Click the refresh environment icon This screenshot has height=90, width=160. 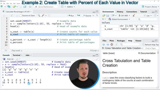[155, 15]
